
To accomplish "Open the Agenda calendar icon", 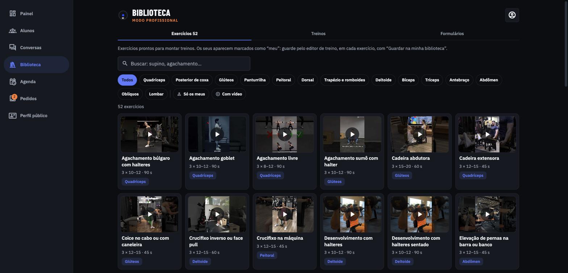I will pyautogui.click(x=13, y=82).
